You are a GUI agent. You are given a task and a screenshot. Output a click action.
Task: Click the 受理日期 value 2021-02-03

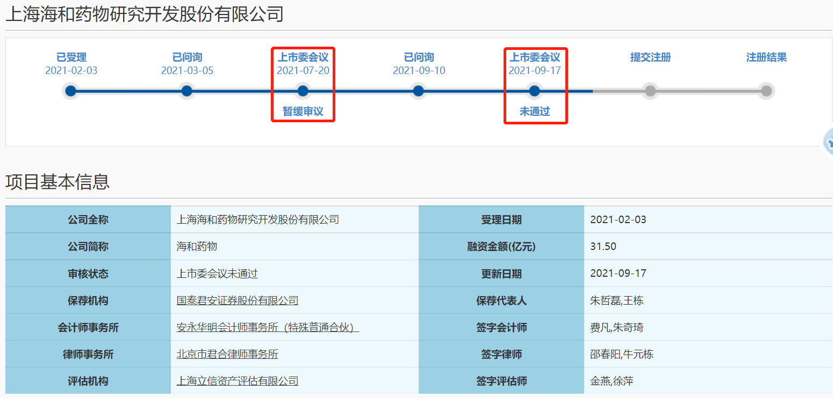click(x=618, y=220)
